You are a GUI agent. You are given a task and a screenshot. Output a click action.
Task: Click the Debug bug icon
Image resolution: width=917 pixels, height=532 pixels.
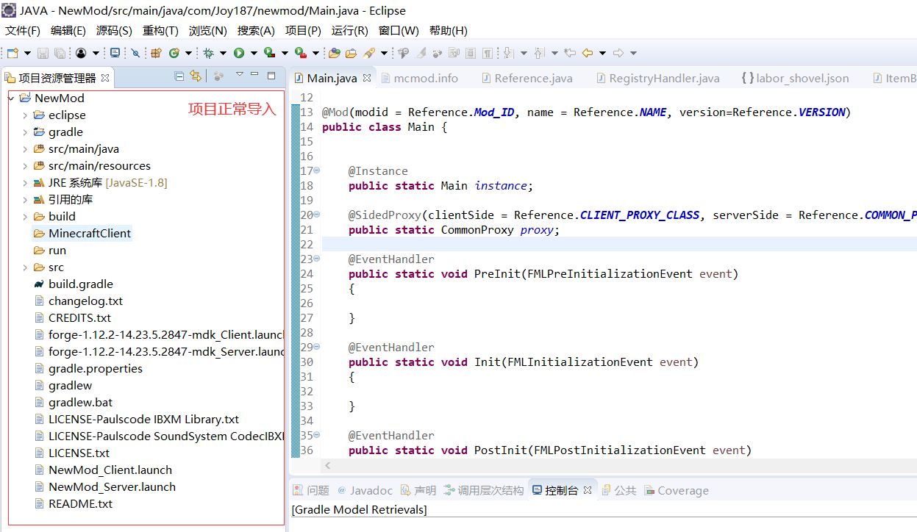click(x=209, y=53)
